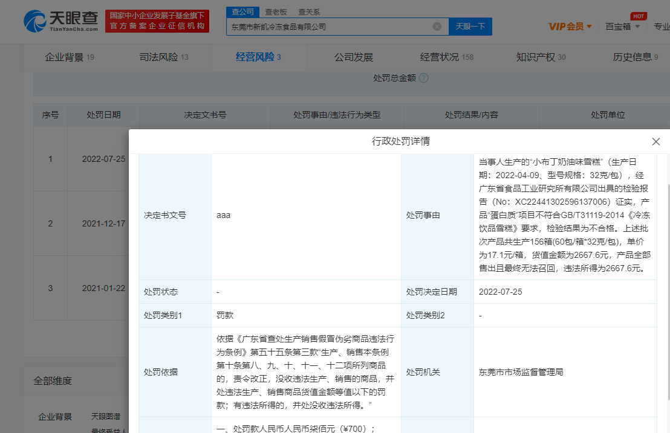Click 企业背景 in the bottom dimension list
The height and width of the screenshot is (433, 670).
(x=55, y=417)
